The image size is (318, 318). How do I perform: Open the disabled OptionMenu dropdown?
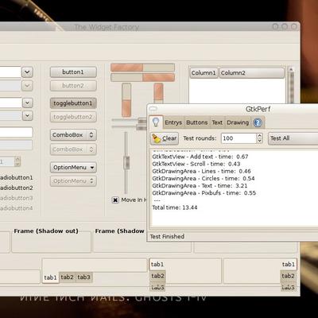73,181
